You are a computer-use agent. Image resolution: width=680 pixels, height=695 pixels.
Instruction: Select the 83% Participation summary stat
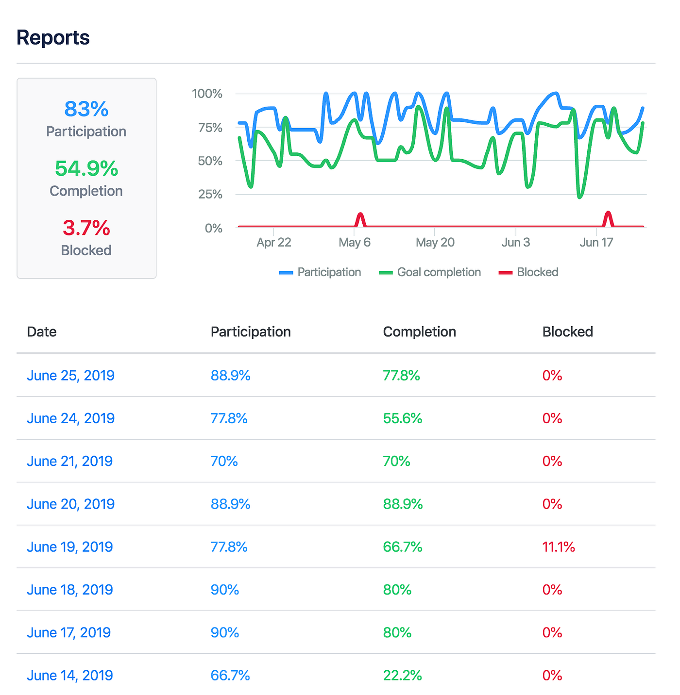(85, 110)
